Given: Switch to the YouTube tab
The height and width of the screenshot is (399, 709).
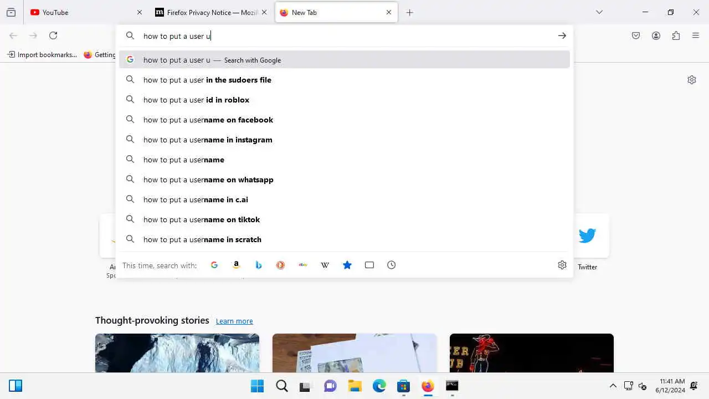Looking at the screenshot, I should click(85, 12).
